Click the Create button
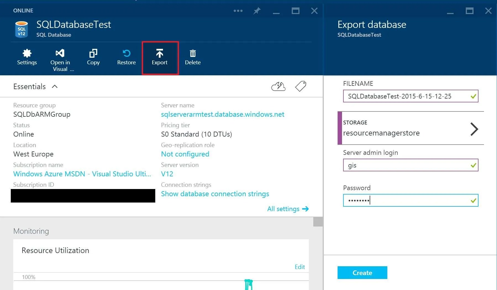Image resolution: width=497 pixels, height=290 pixels. point(362,273)
